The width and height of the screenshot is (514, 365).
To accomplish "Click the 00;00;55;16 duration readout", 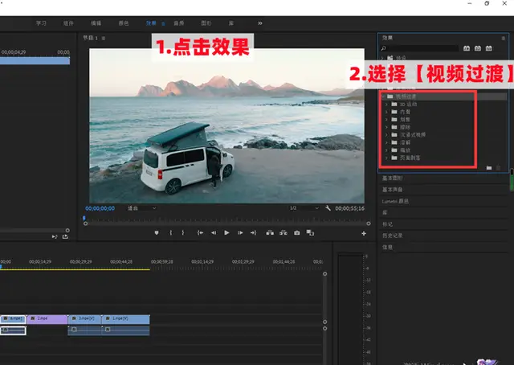I will [349, 208].
